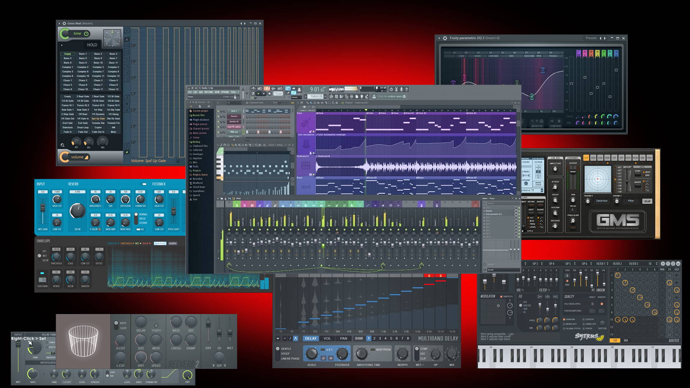Click the typing keyboard to piano icon
Viewport: 690px width, 388px height.
288,89
